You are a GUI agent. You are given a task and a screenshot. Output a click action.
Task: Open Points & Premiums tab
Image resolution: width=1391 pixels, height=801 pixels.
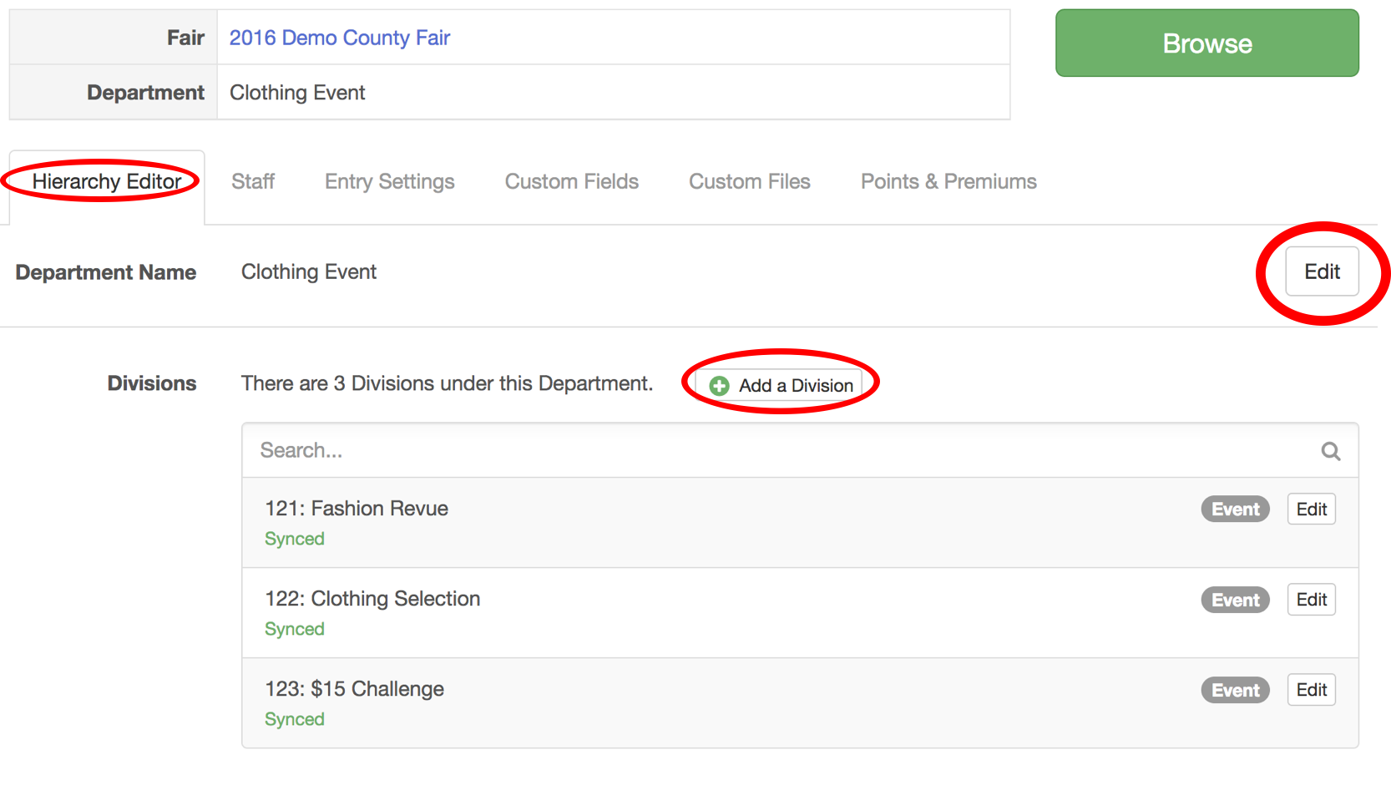tap(948, 182)
